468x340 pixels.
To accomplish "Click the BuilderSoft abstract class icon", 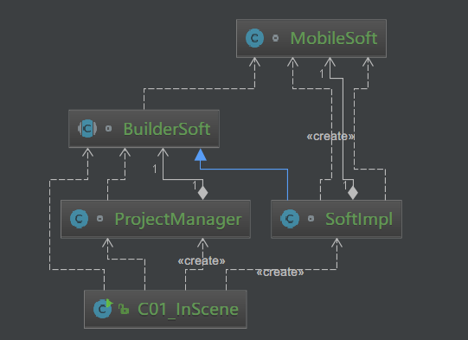I will (87, 129).
